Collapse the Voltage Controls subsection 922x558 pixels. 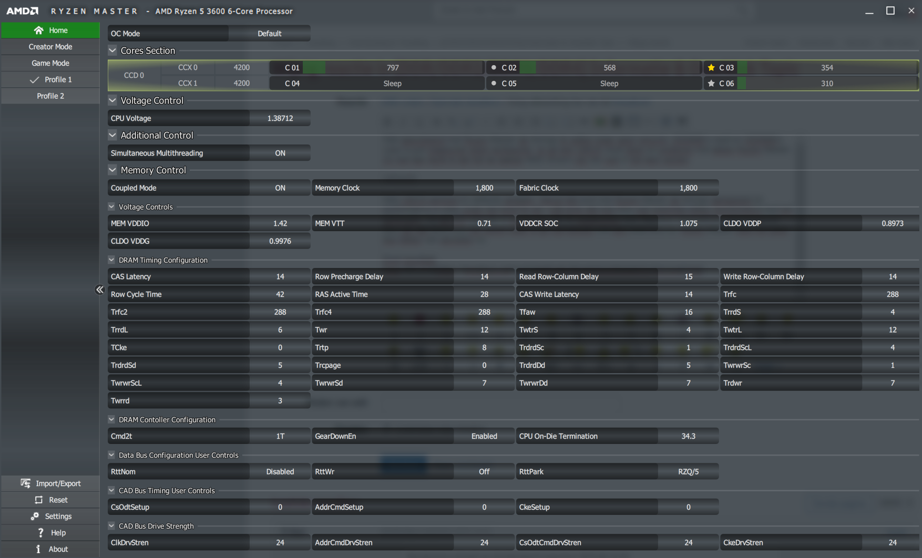pos(111,206)
